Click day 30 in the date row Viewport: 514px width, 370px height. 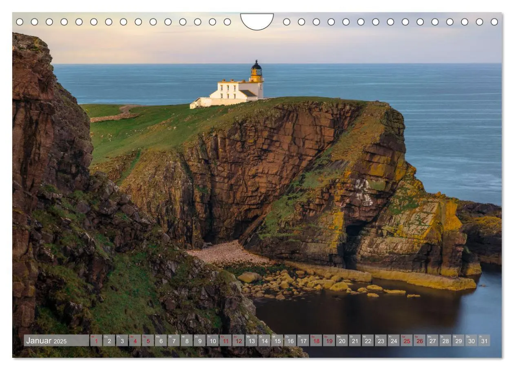[471, 341]
